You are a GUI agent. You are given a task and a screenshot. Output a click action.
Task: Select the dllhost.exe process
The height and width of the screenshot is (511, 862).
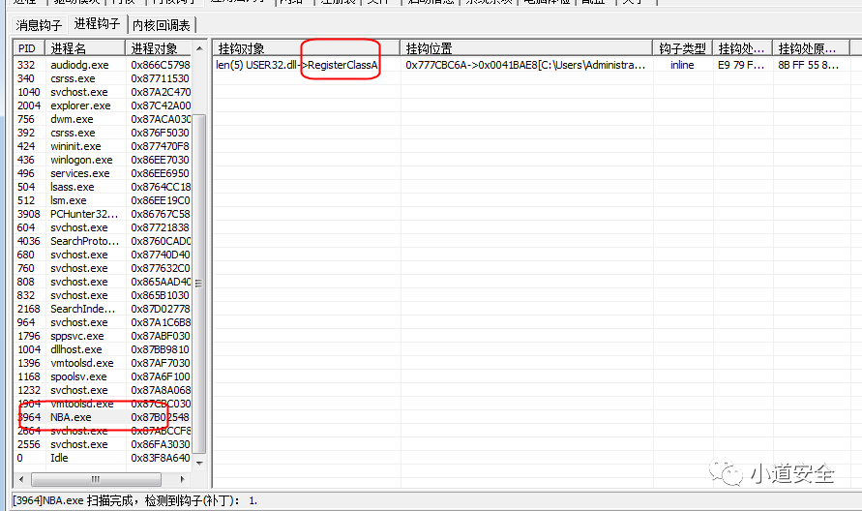coord(103,349)
